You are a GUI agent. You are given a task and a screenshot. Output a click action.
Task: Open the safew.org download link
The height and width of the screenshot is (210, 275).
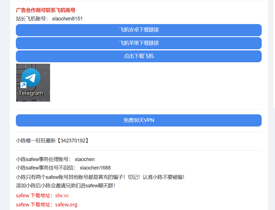click(x=66, y=205)
